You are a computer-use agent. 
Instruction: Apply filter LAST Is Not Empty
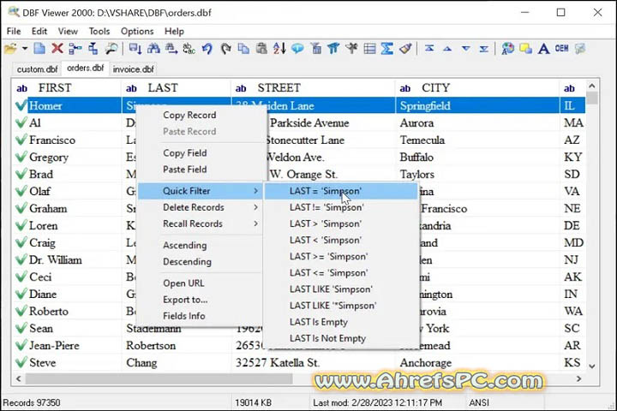(x=341, y=338)
